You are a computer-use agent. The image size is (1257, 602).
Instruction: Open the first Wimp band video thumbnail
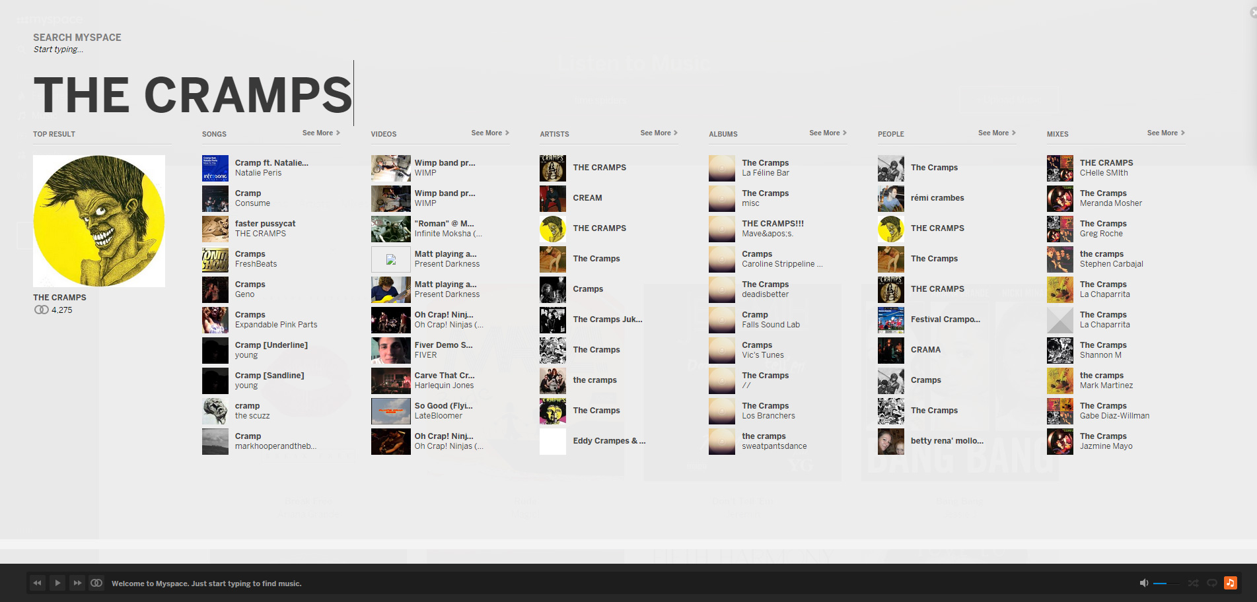click(391, 168)
